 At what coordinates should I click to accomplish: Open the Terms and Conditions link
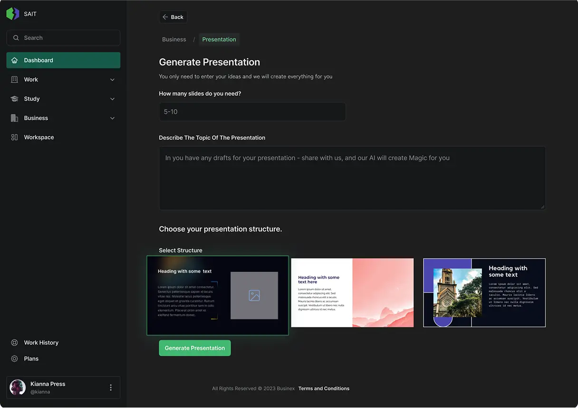324,389
